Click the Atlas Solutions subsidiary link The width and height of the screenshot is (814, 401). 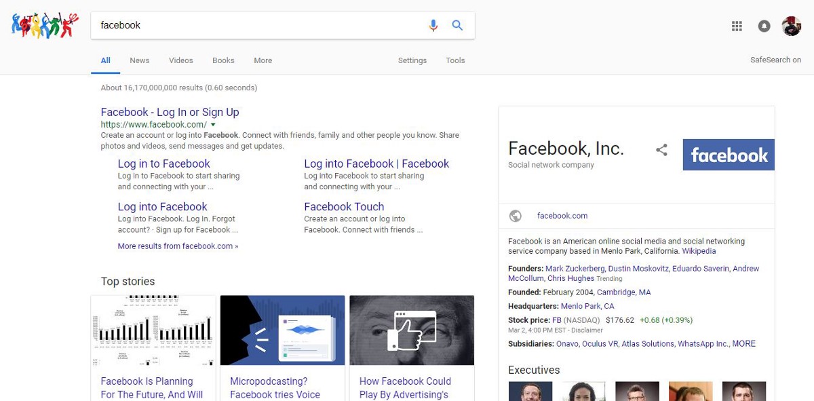click(x=648, y=344)
